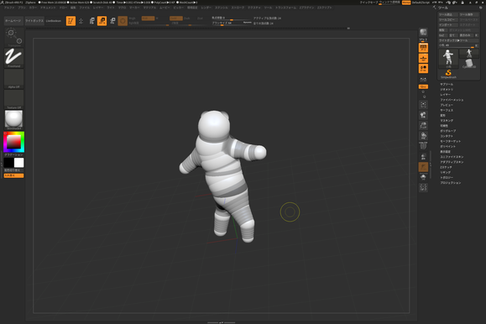The image size is (486, 324).
Task: Toggle the dimmed orange Ghost icon
Action: (x=423, y=167)
